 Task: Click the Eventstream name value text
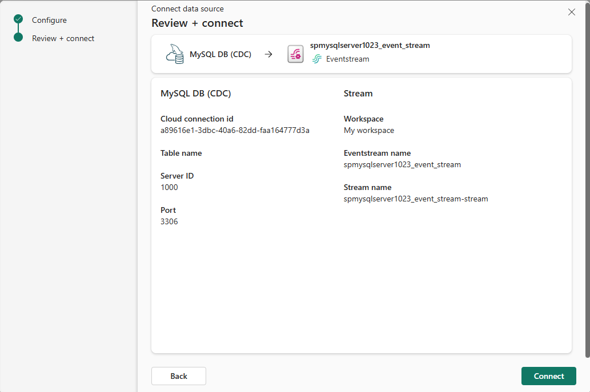402,164
